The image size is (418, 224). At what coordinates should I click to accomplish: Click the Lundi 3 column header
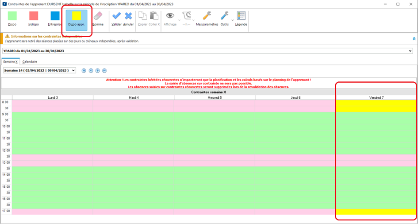pyautogui.click(x=53, y=97)
